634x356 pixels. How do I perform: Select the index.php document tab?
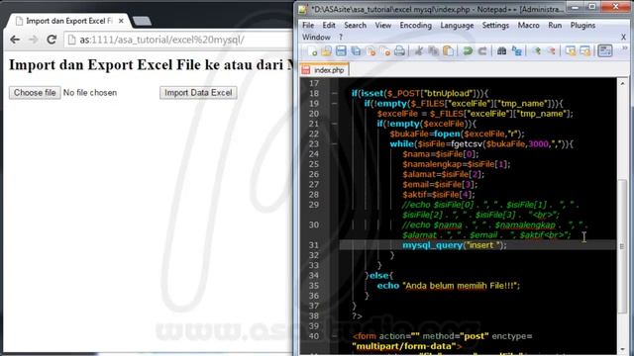click(324, 70)
